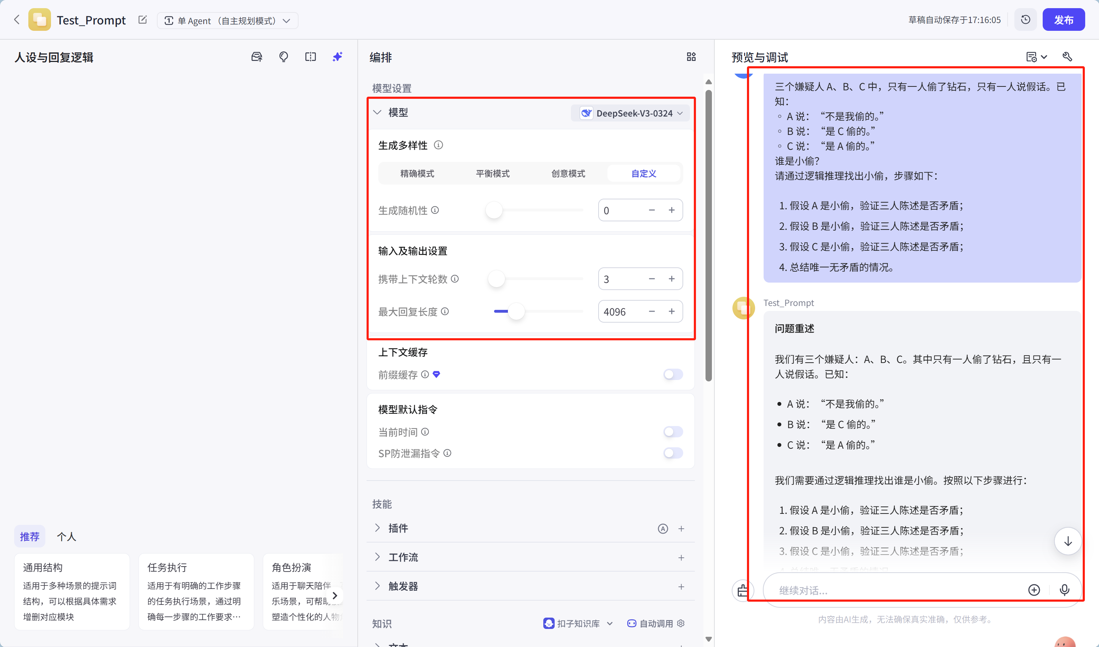Click the prompt auto-optimize sparkle icon
Viewport: 1099px width, 647px height.
point(337,57)
